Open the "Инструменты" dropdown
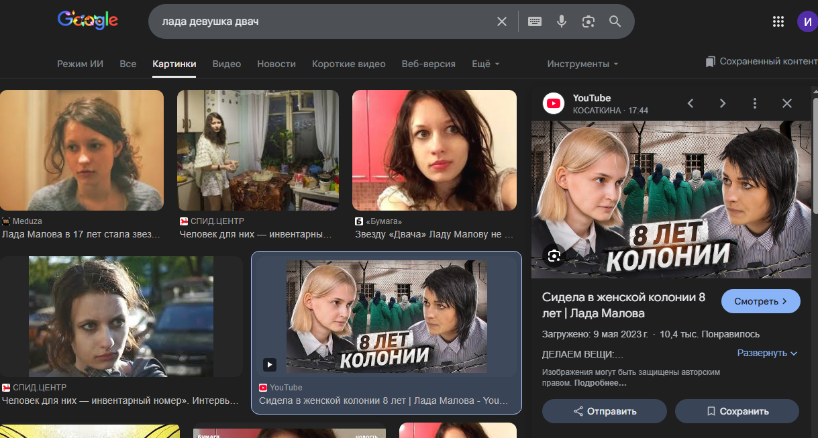 point(582,64)
